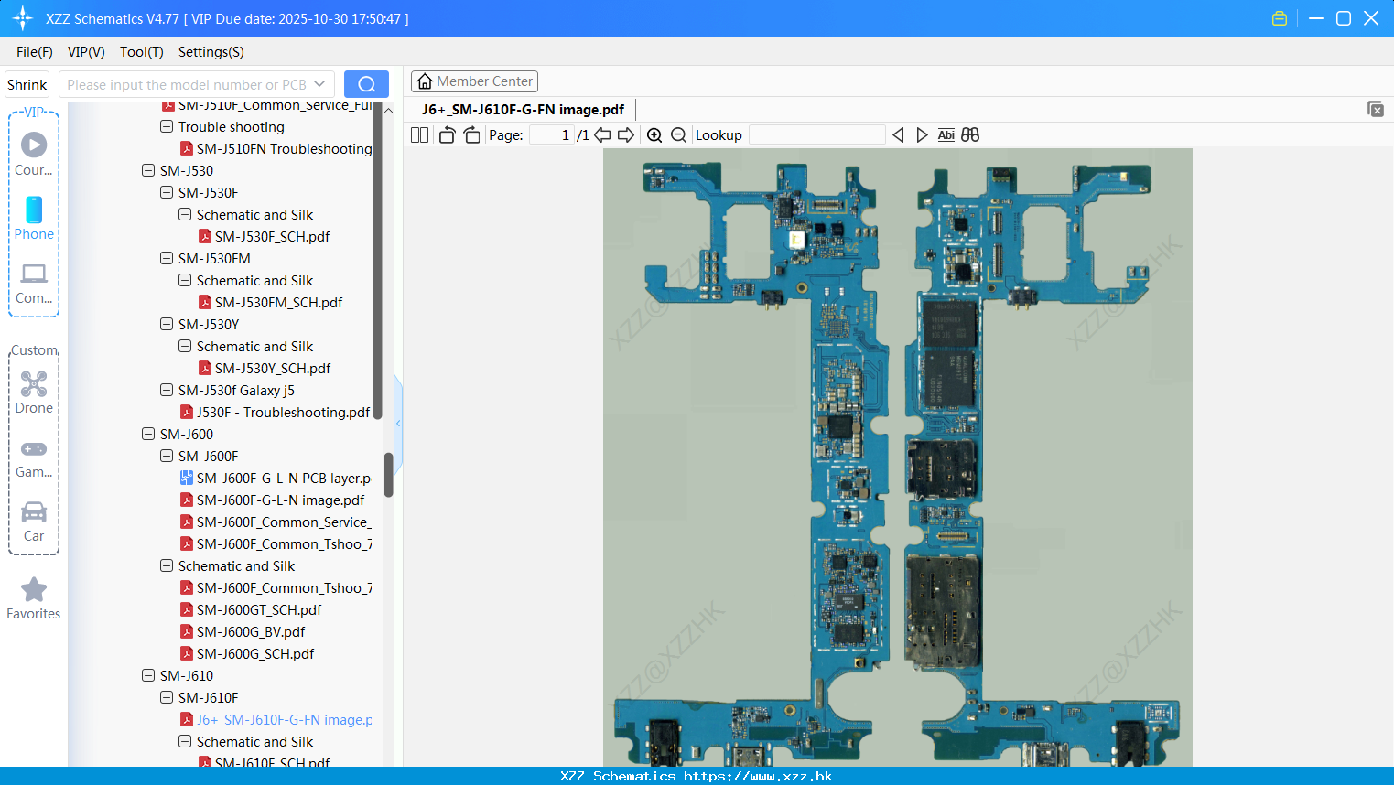Screen dimensions: 1394x785
Task: Find previous lookup result
Action: (898, 134)
